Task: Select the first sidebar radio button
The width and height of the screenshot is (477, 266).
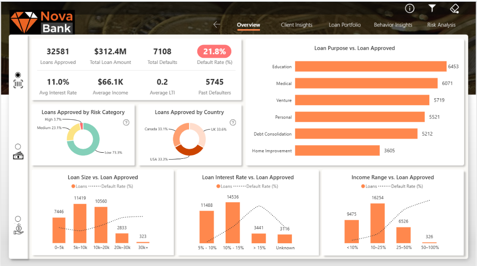Action: coord(18,75)
